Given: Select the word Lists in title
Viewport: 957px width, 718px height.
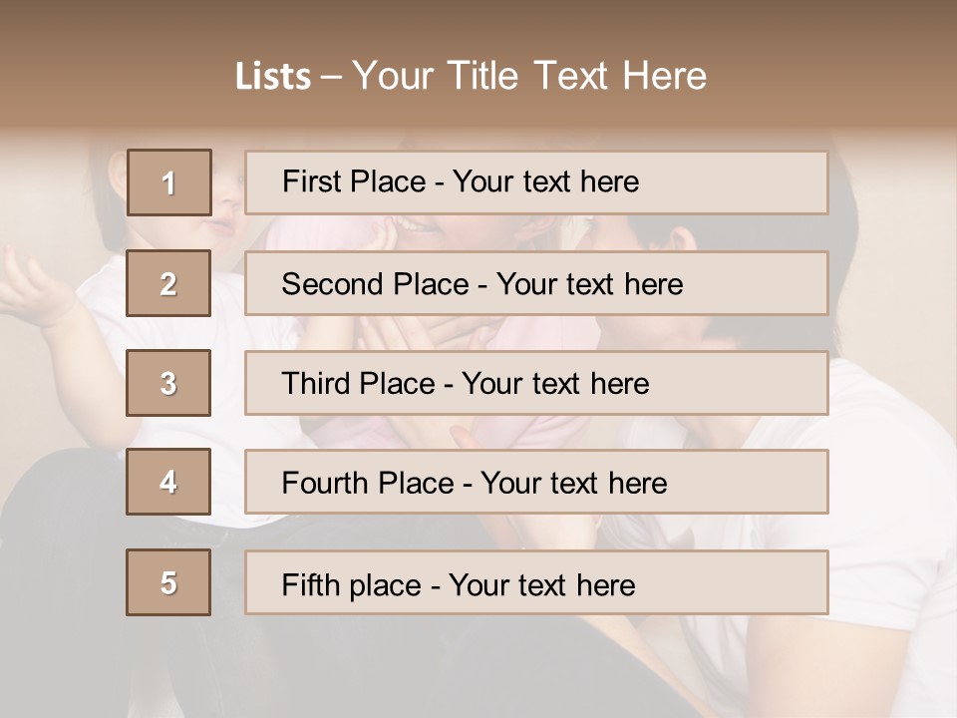Looking at the screenshot, I should 273,76.
